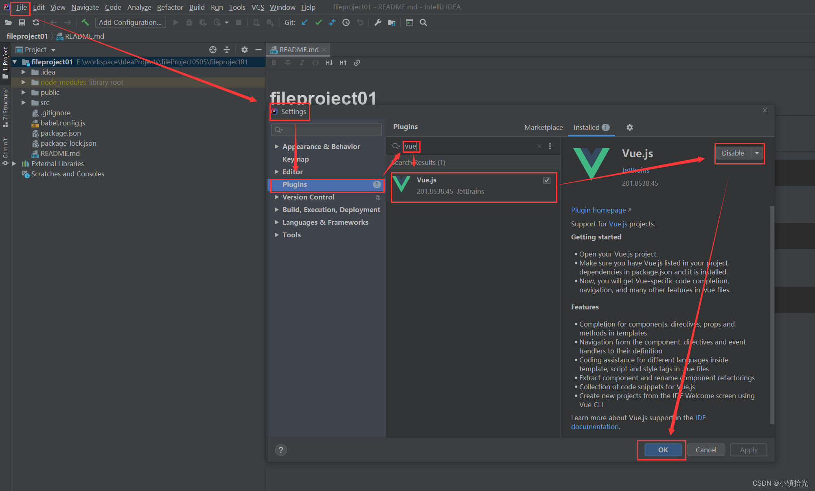Click OK in Settings dialog

click(x=663, y=450)
